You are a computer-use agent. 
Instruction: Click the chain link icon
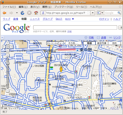pos(110,38)
